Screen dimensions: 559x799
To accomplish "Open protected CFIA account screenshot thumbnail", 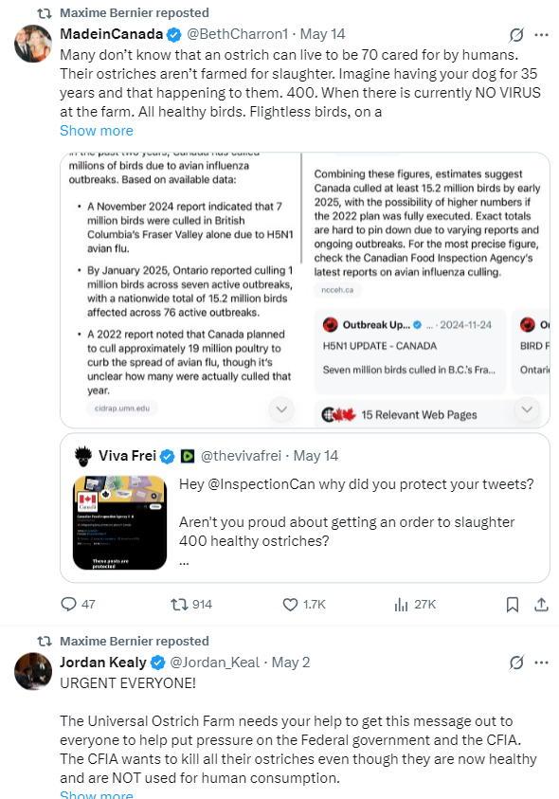I will (119, 522).
